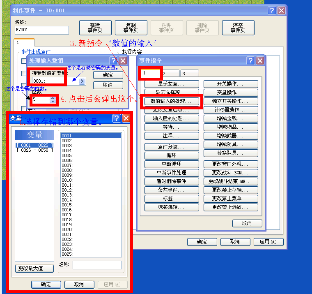Click the 名称 field containing EV001
This screenshot has height=294, width=312.
(x=42, y=30)
